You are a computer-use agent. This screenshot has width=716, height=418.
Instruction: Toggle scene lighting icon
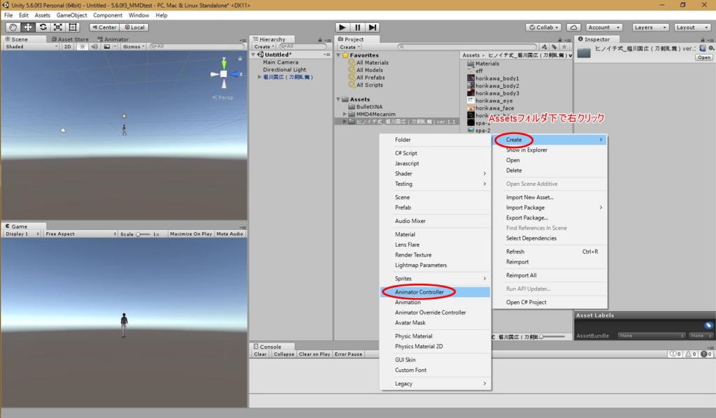tap(83, 47)
